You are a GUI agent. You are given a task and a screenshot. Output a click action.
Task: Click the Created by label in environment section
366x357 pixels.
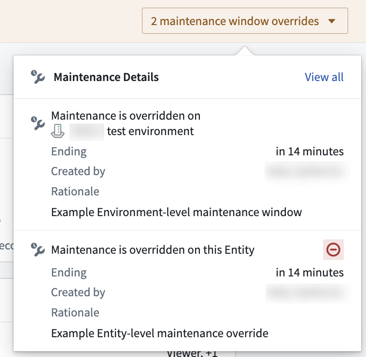78,171
